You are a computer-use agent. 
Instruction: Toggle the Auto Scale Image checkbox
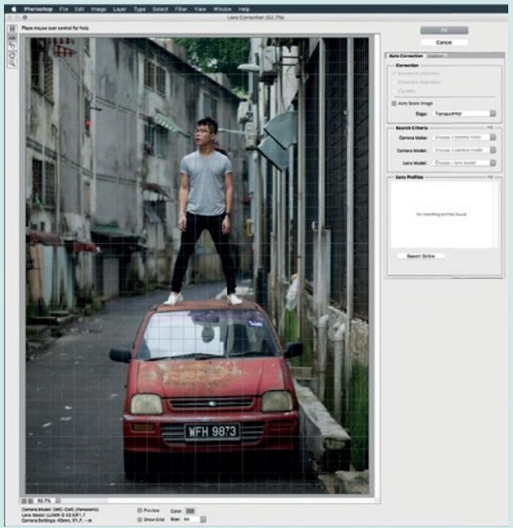tap(394, 104)
